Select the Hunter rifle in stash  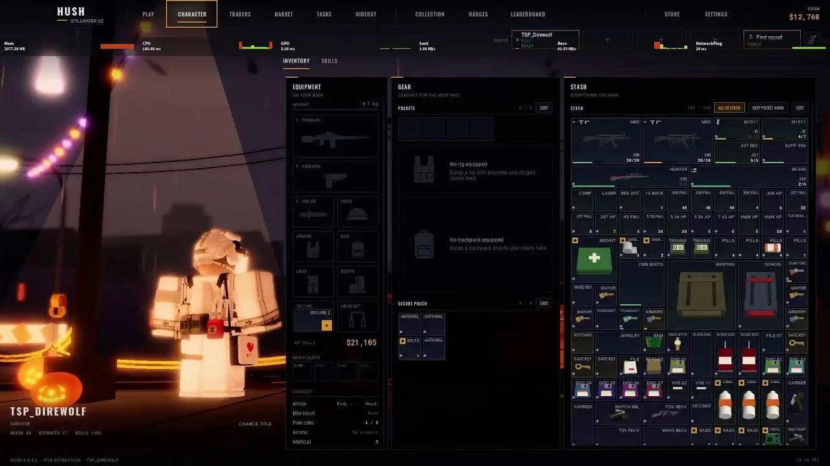coord(630,177)
